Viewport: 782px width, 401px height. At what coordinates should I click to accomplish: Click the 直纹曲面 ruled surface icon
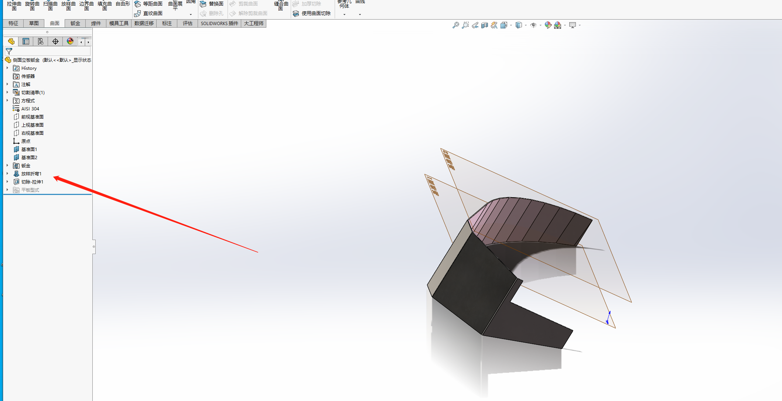(x=137, y=13)
